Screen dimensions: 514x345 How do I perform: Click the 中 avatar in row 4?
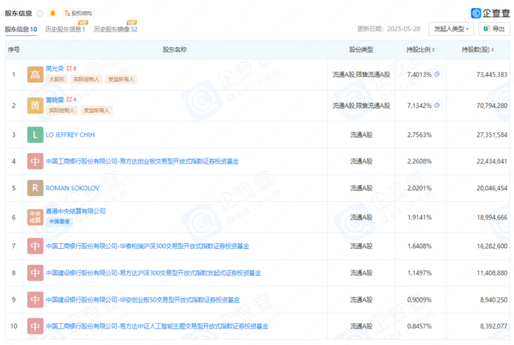(35, 161)
